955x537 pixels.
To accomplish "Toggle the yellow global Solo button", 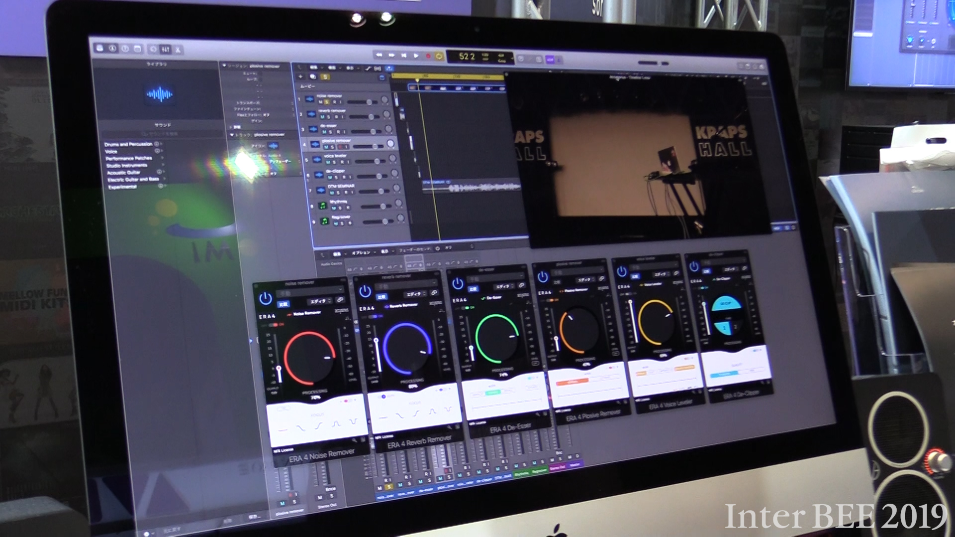I will pos(325,77).
